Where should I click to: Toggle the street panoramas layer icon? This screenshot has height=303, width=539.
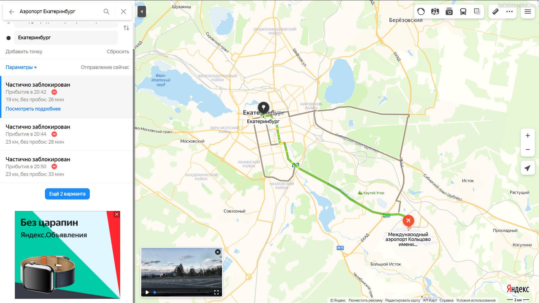[x=435, y=12]
